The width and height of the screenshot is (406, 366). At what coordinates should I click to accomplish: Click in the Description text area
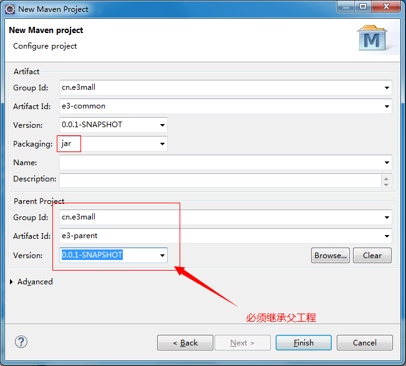pyautogui.click(x=220, y=180)
